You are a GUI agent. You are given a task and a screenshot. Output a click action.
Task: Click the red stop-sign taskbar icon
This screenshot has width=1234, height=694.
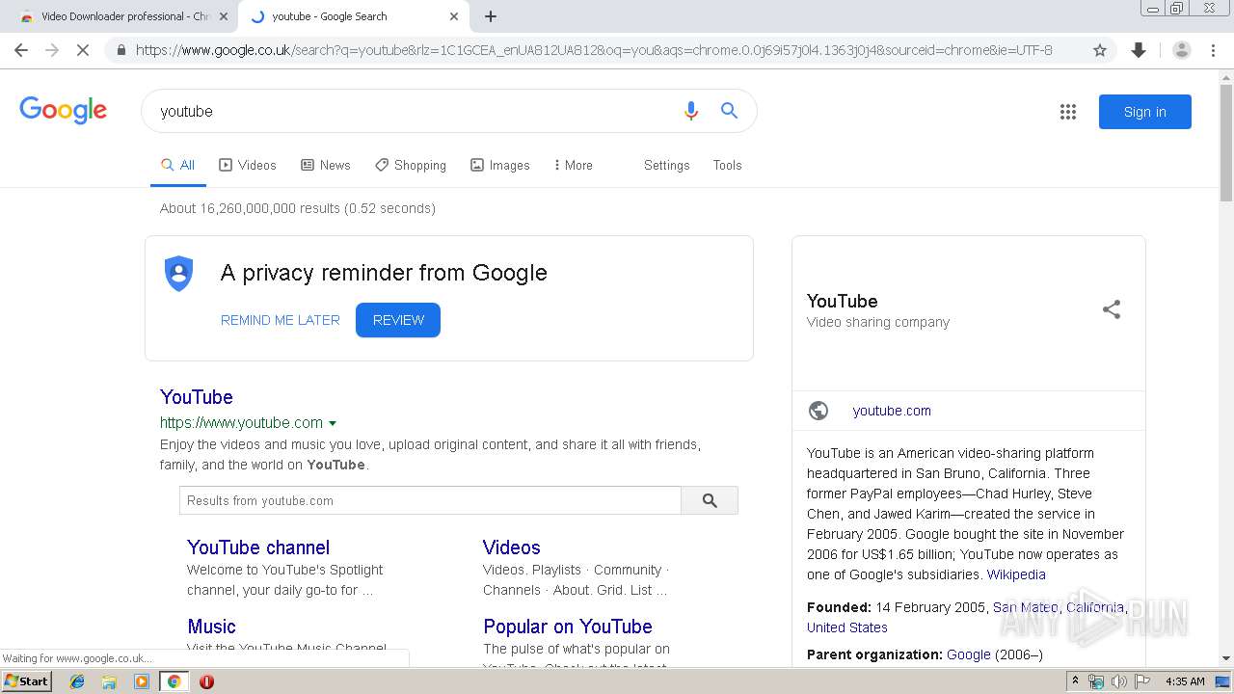click(x=206, y=681)
